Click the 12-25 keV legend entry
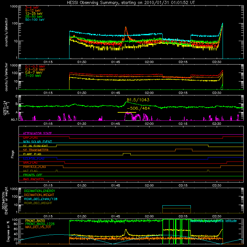This screenshot has height=247, width=247. click(x=34, y=14)
